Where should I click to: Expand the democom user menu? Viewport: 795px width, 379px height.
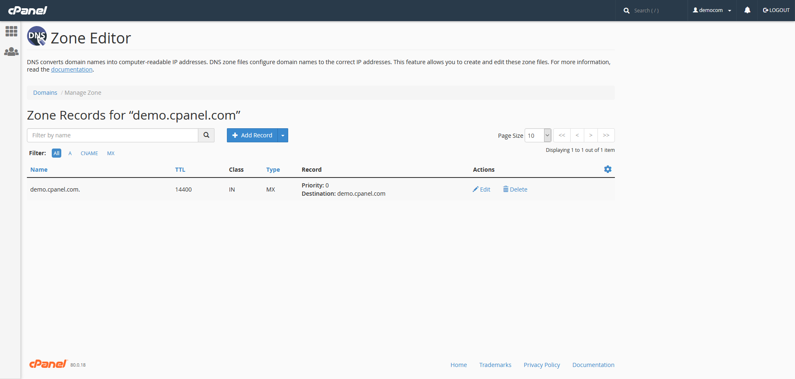click(x=712, y=10)
